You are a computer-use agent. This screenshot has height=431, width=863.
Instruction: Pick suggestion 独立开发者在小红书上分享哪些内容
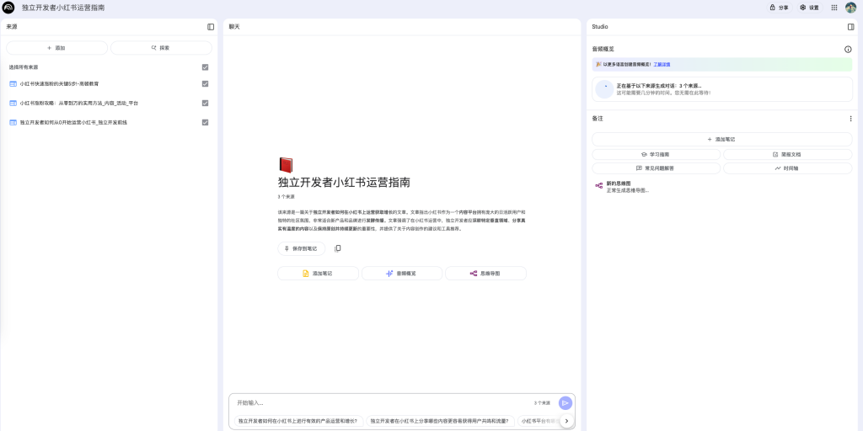click(440, 421)
